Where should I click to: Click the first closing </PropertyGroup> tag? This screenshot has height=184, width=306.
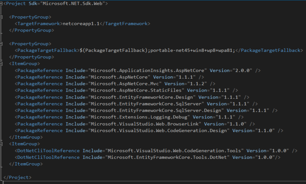pyautogui.click(x=31, y=30)
